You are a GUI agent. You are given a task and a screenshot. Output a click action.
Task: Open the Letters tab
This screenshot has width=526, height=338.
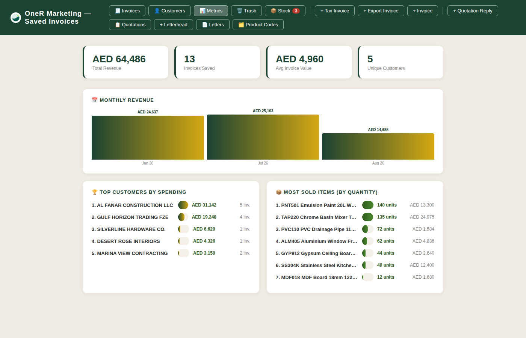pos(213,25)
